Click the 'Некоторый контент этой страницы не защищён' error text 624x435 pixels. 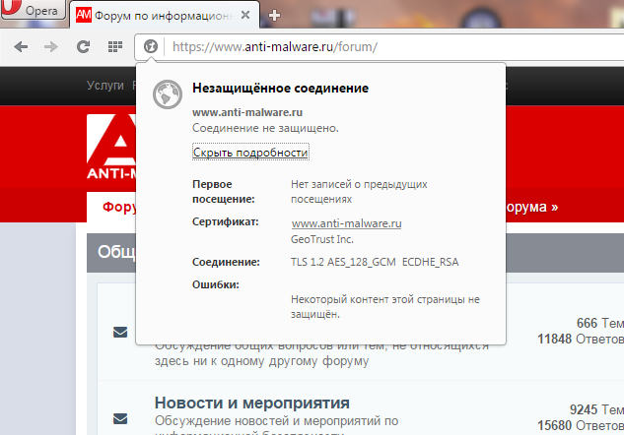[384, 307]
